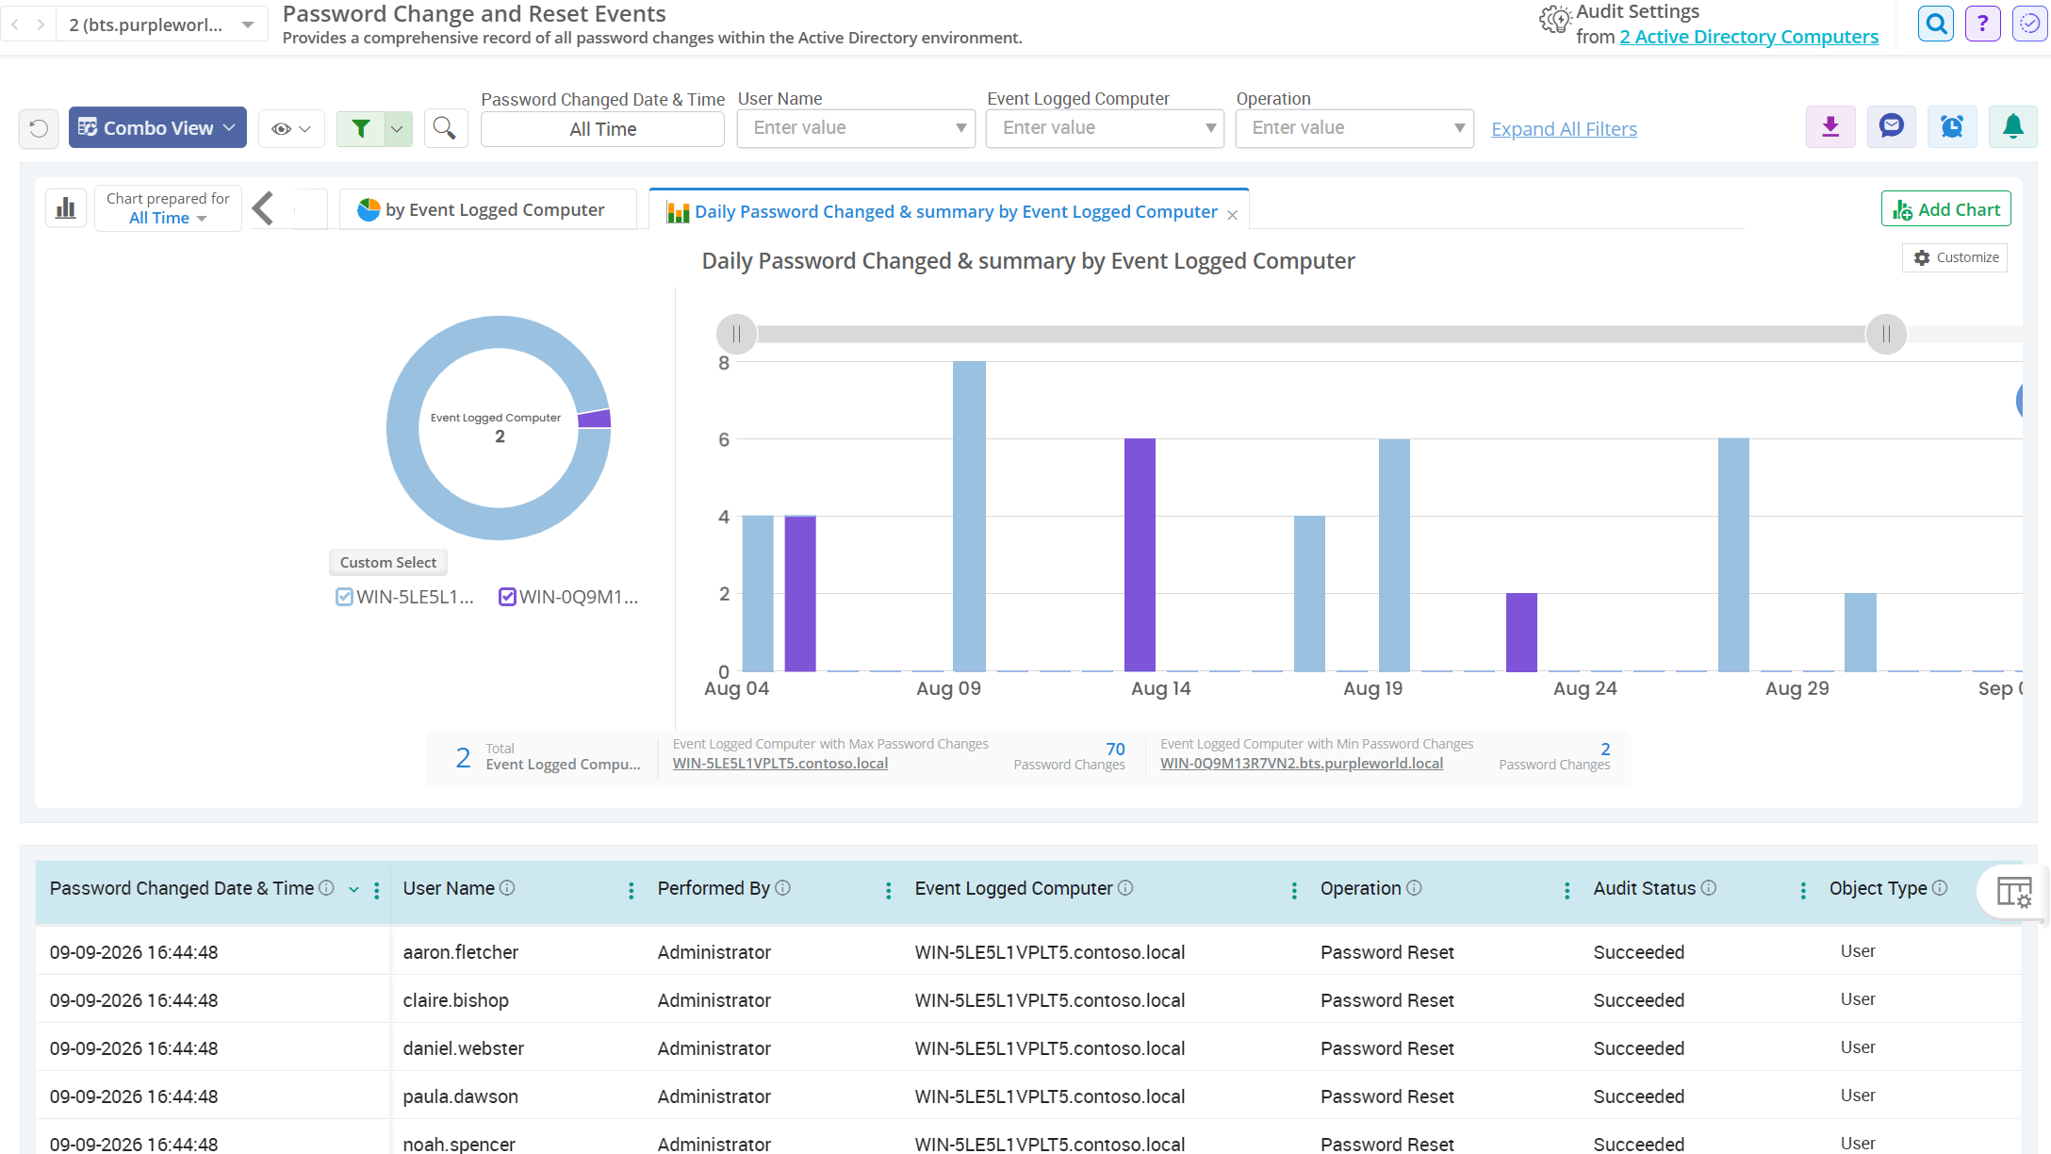Screen dimensions: 2051x1154
Task: Toggle the WIN-5LE5L1... legend checkbox
Action: [345, 597]
